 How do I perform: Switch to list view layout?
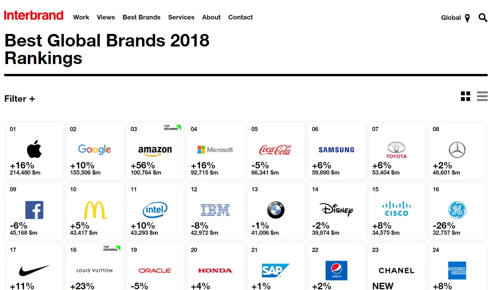(482, 96)
